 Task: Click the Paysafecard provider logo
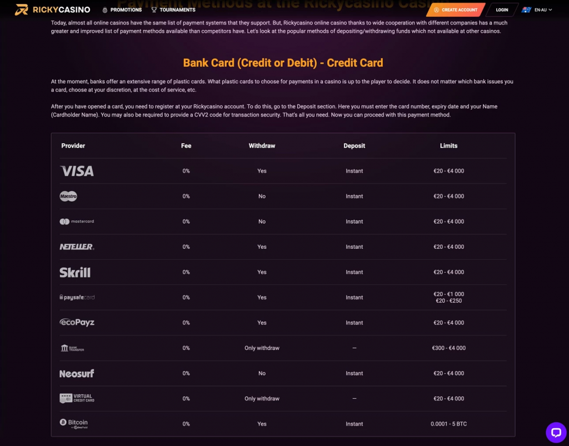77,297
